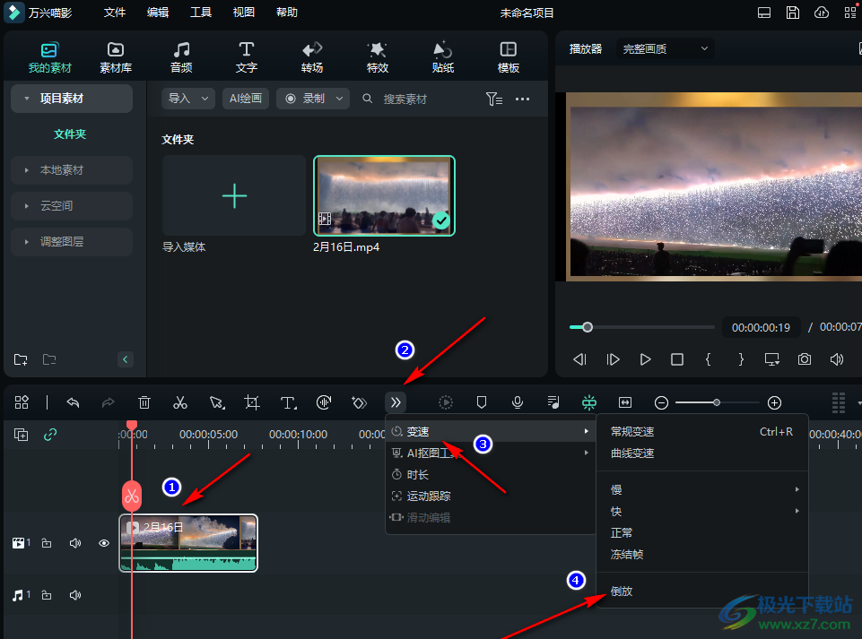Select the 2月16日.mp4 media thumbnail

[x=384, y=196]
